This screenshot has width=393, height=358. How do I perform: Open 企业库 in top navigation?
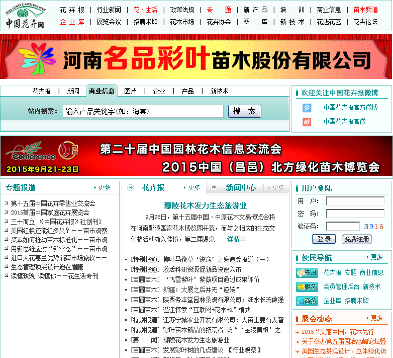72,22
